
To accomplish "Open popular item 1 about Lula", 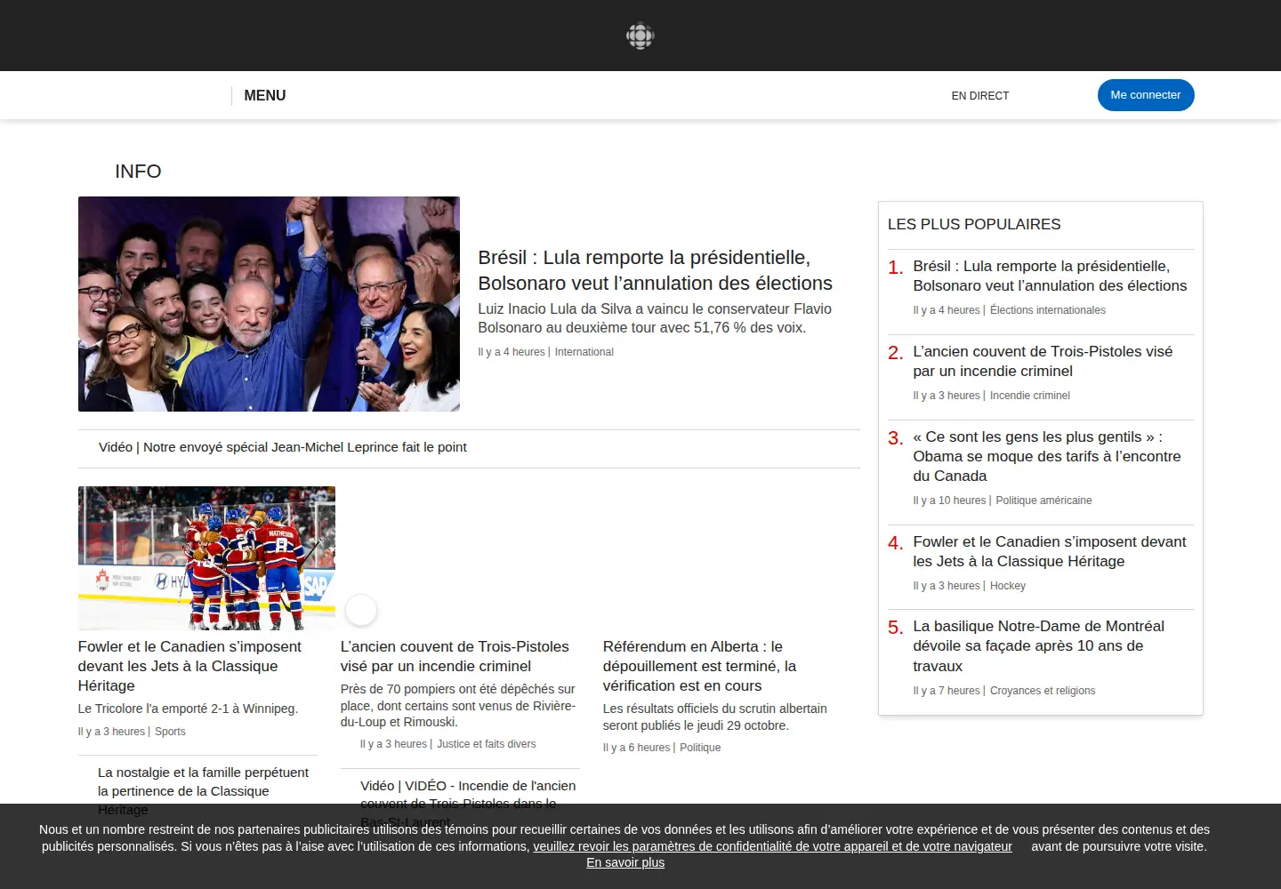I will tap(1050, 276).
